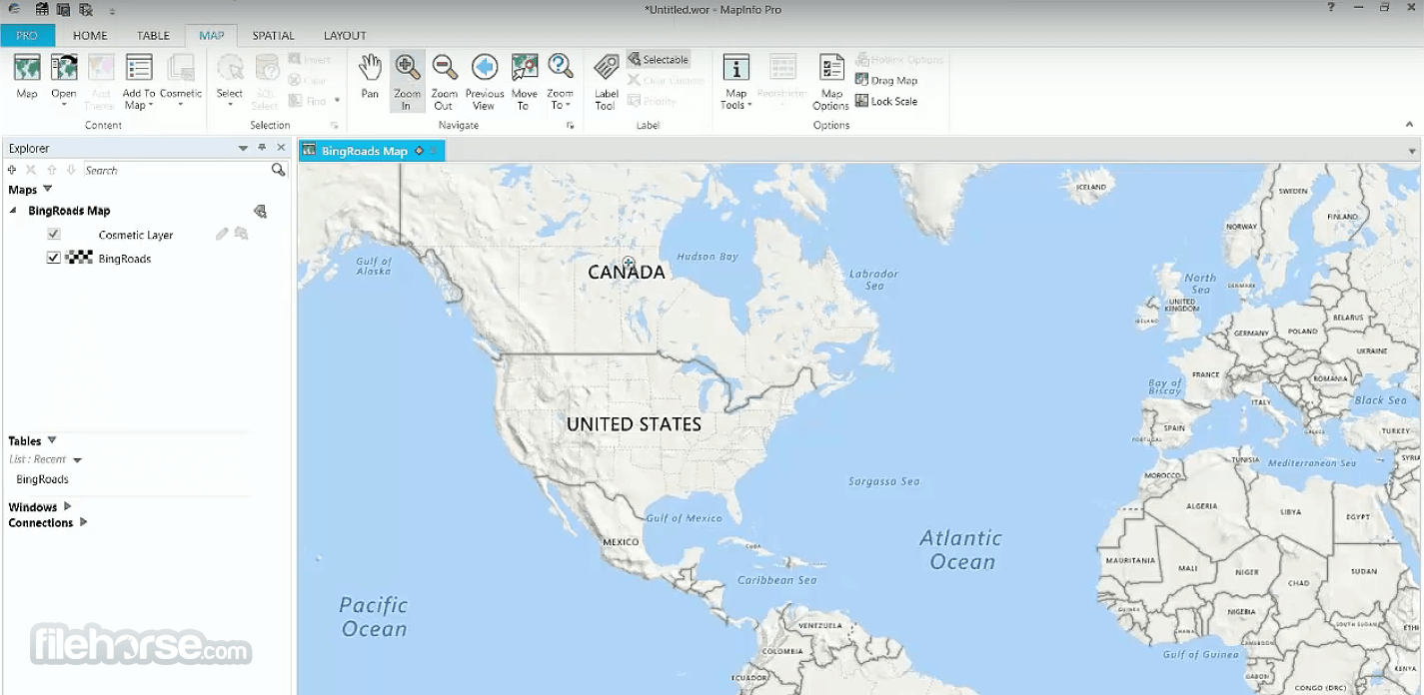Screen dimensions: 1424x695
Task: Expand the Connections section
Action: pyautogui.click(x=83, y=522)
